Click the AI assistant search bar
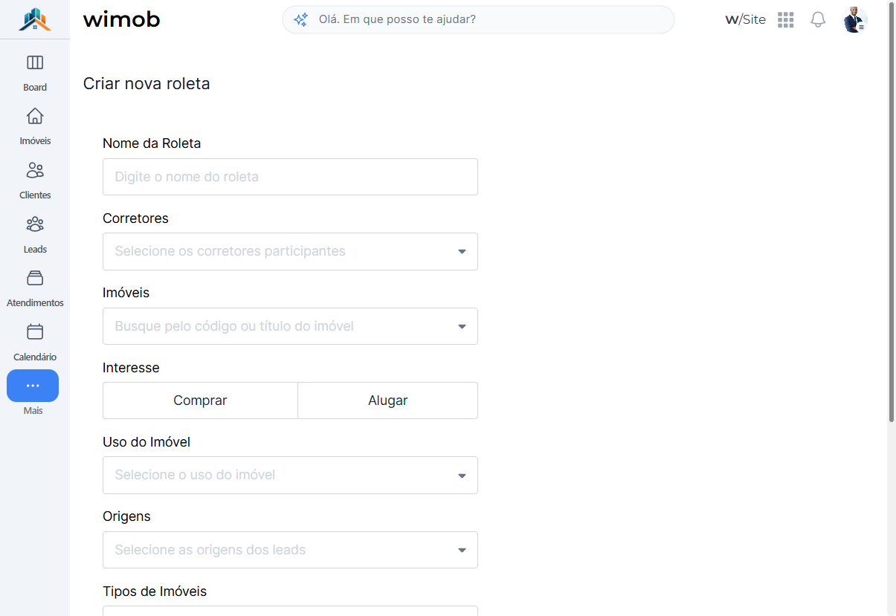 (x=478, y=20)
